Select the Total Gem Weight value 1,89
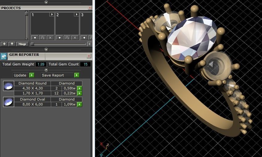The width and height of the screenshot is (262, 157). tap(41, 64)
